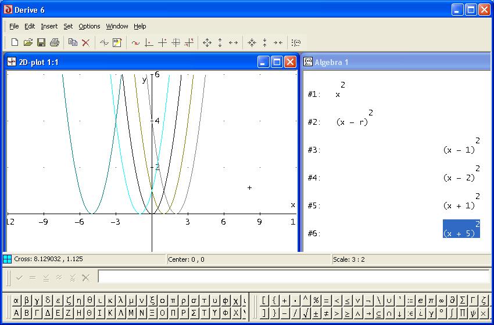Open the Window menu
Viewport: 494px width, 325px height.
117,26
